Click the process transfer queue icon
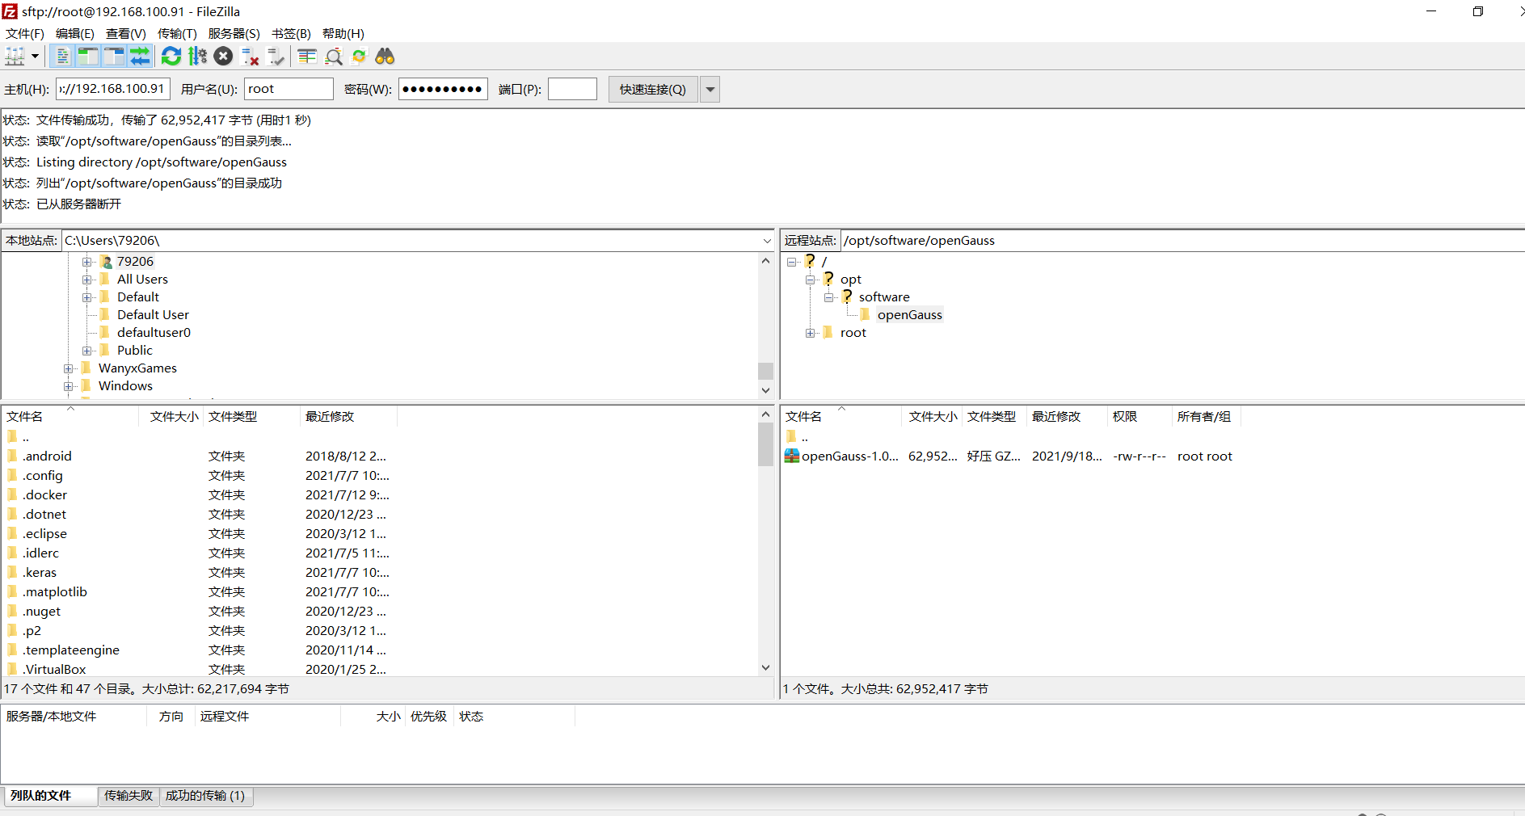 pyautogui.click(x=197, y=57)
